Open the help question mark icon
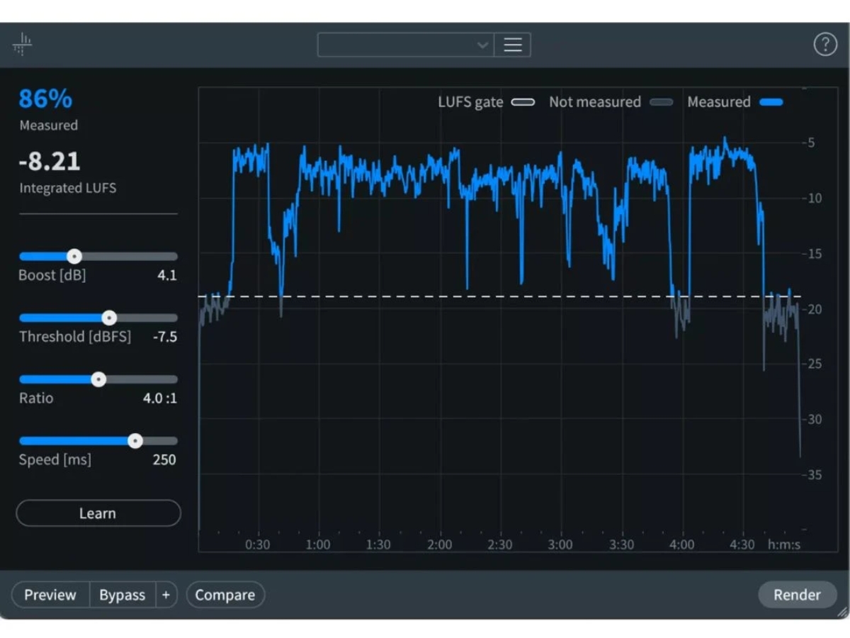 pyautogui.click(x=825, y=45)
